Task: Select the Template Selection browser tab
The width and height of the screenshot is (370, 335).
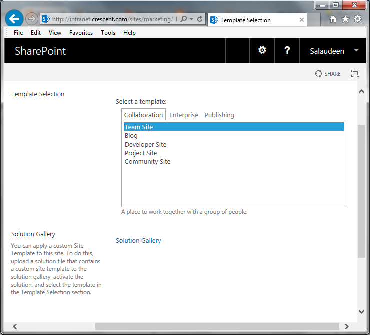Action: click(257, 20)
